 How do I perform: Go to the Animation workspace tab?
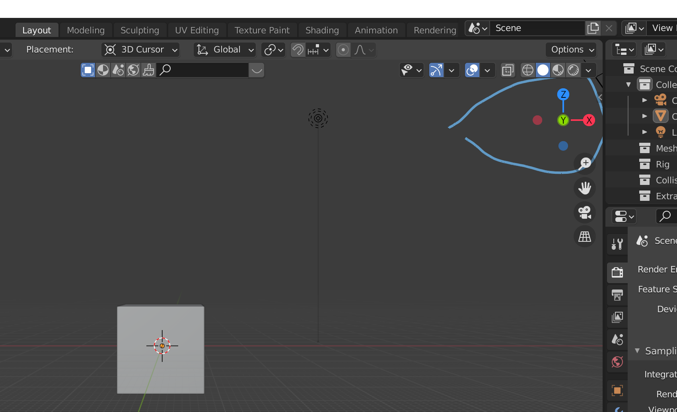tap(376, 30)
